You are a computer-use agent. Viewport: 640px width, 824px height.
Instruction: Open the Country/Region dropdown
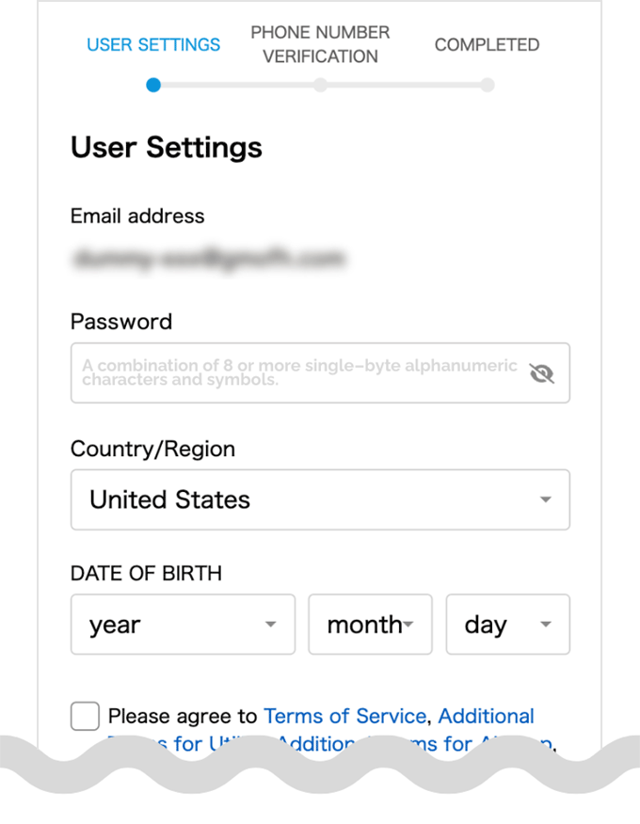click(x=320, y=499)
